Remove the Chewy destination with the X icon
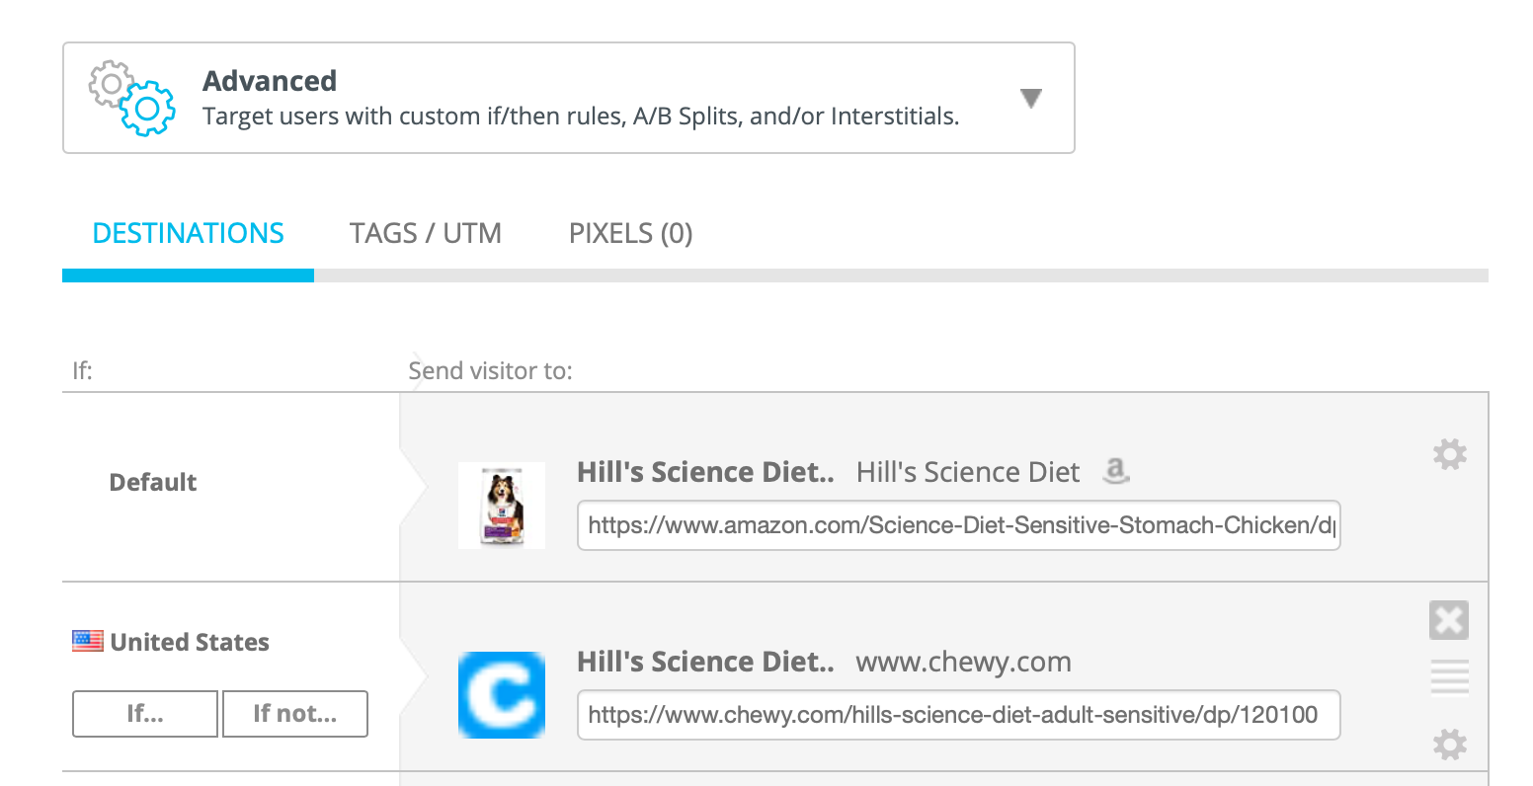Viewport: 1533px width, 786px height. [1448, 620]
